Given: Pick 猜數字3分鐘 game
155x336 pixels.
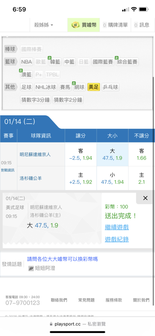Looking at the screenshot, I should (36, 100).
